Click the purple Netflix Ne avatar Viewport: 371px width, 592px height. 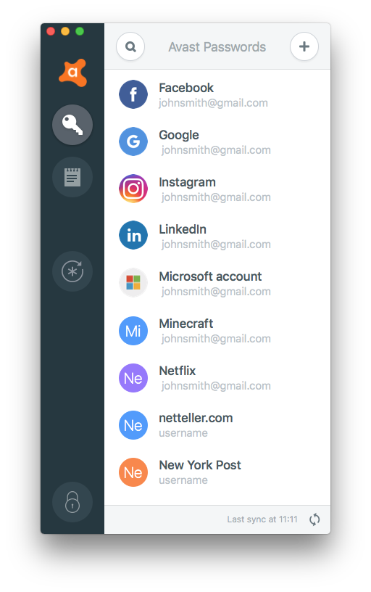coord(133,378)
